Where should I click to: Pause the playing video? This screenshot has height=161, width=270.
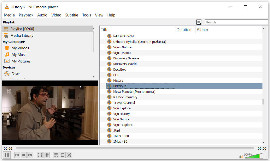[x=7, y=155]
